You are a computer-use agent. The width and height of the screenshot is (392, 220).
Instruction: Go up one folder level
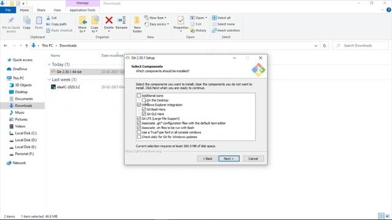pos(26,46)
